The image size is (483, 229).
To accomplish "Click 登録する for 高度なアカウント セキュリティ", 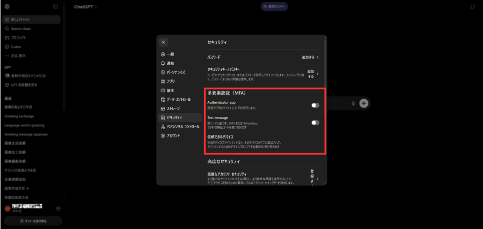I will point(314,178).
